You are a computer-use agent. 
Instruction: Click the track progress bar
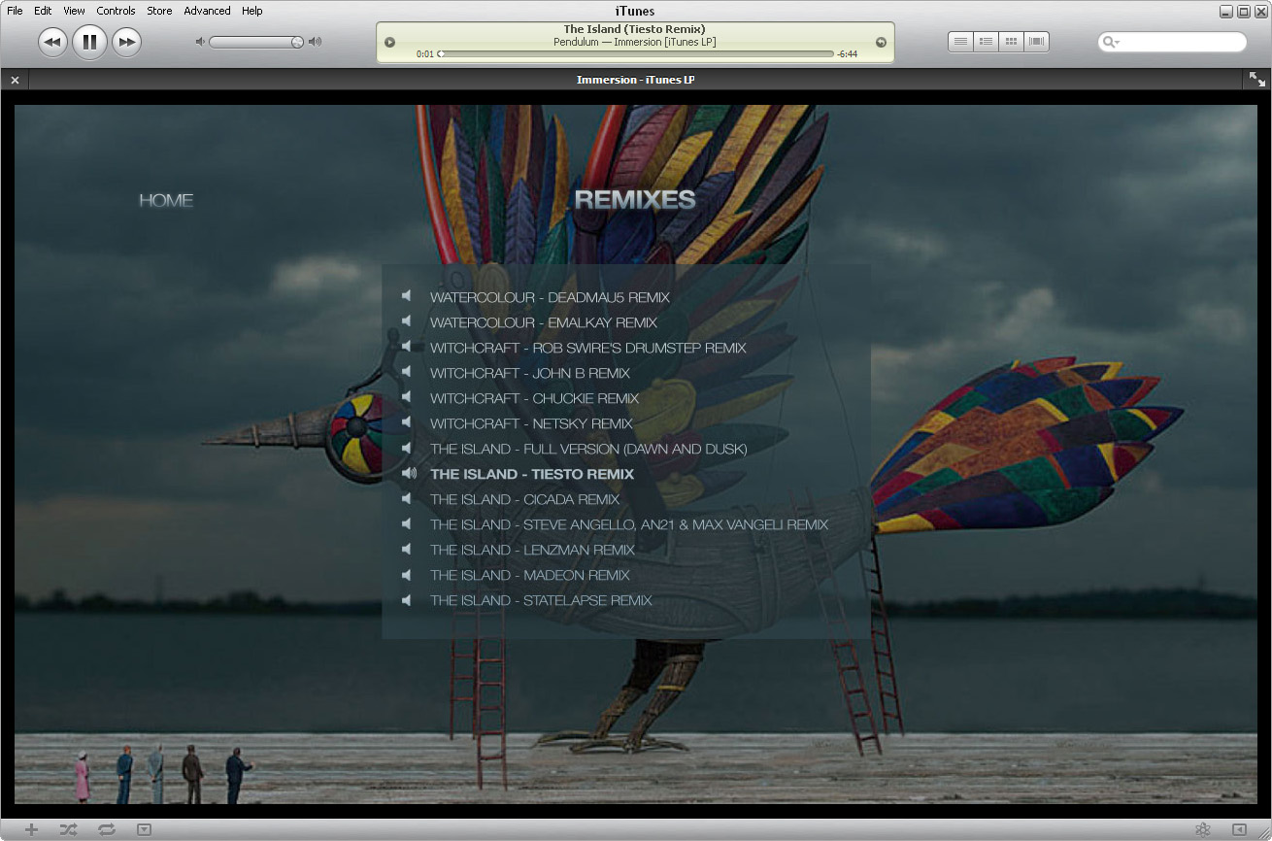pos(636,54)
